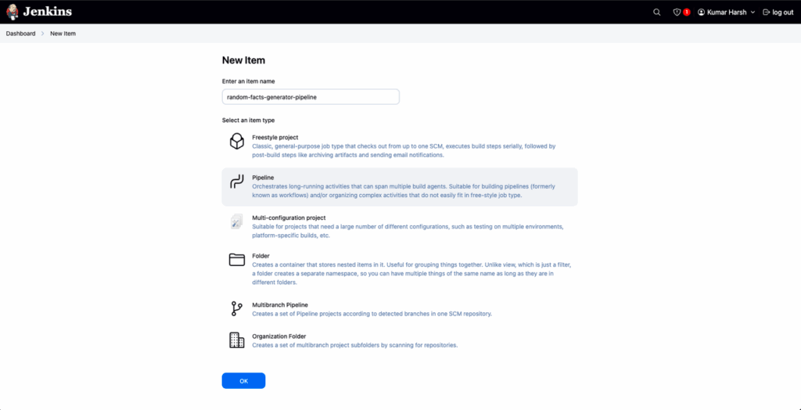Select the Organization Folder building icon
The width and height of the screenshot is (801, 410).
click(x=236, y=340)
